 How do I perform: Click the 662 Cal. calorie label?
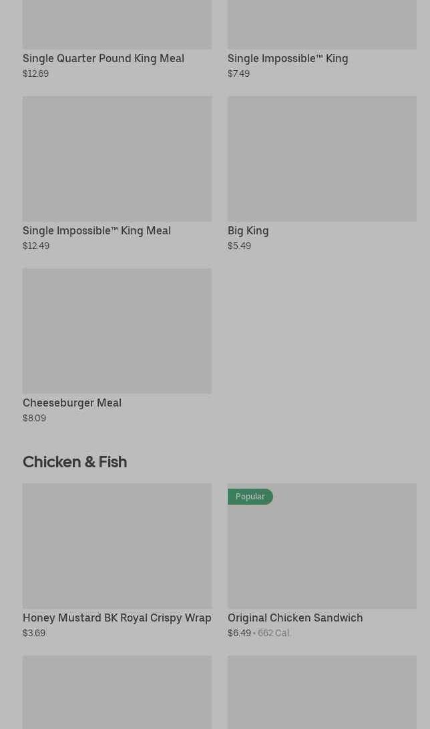click(x=274, y=633)
